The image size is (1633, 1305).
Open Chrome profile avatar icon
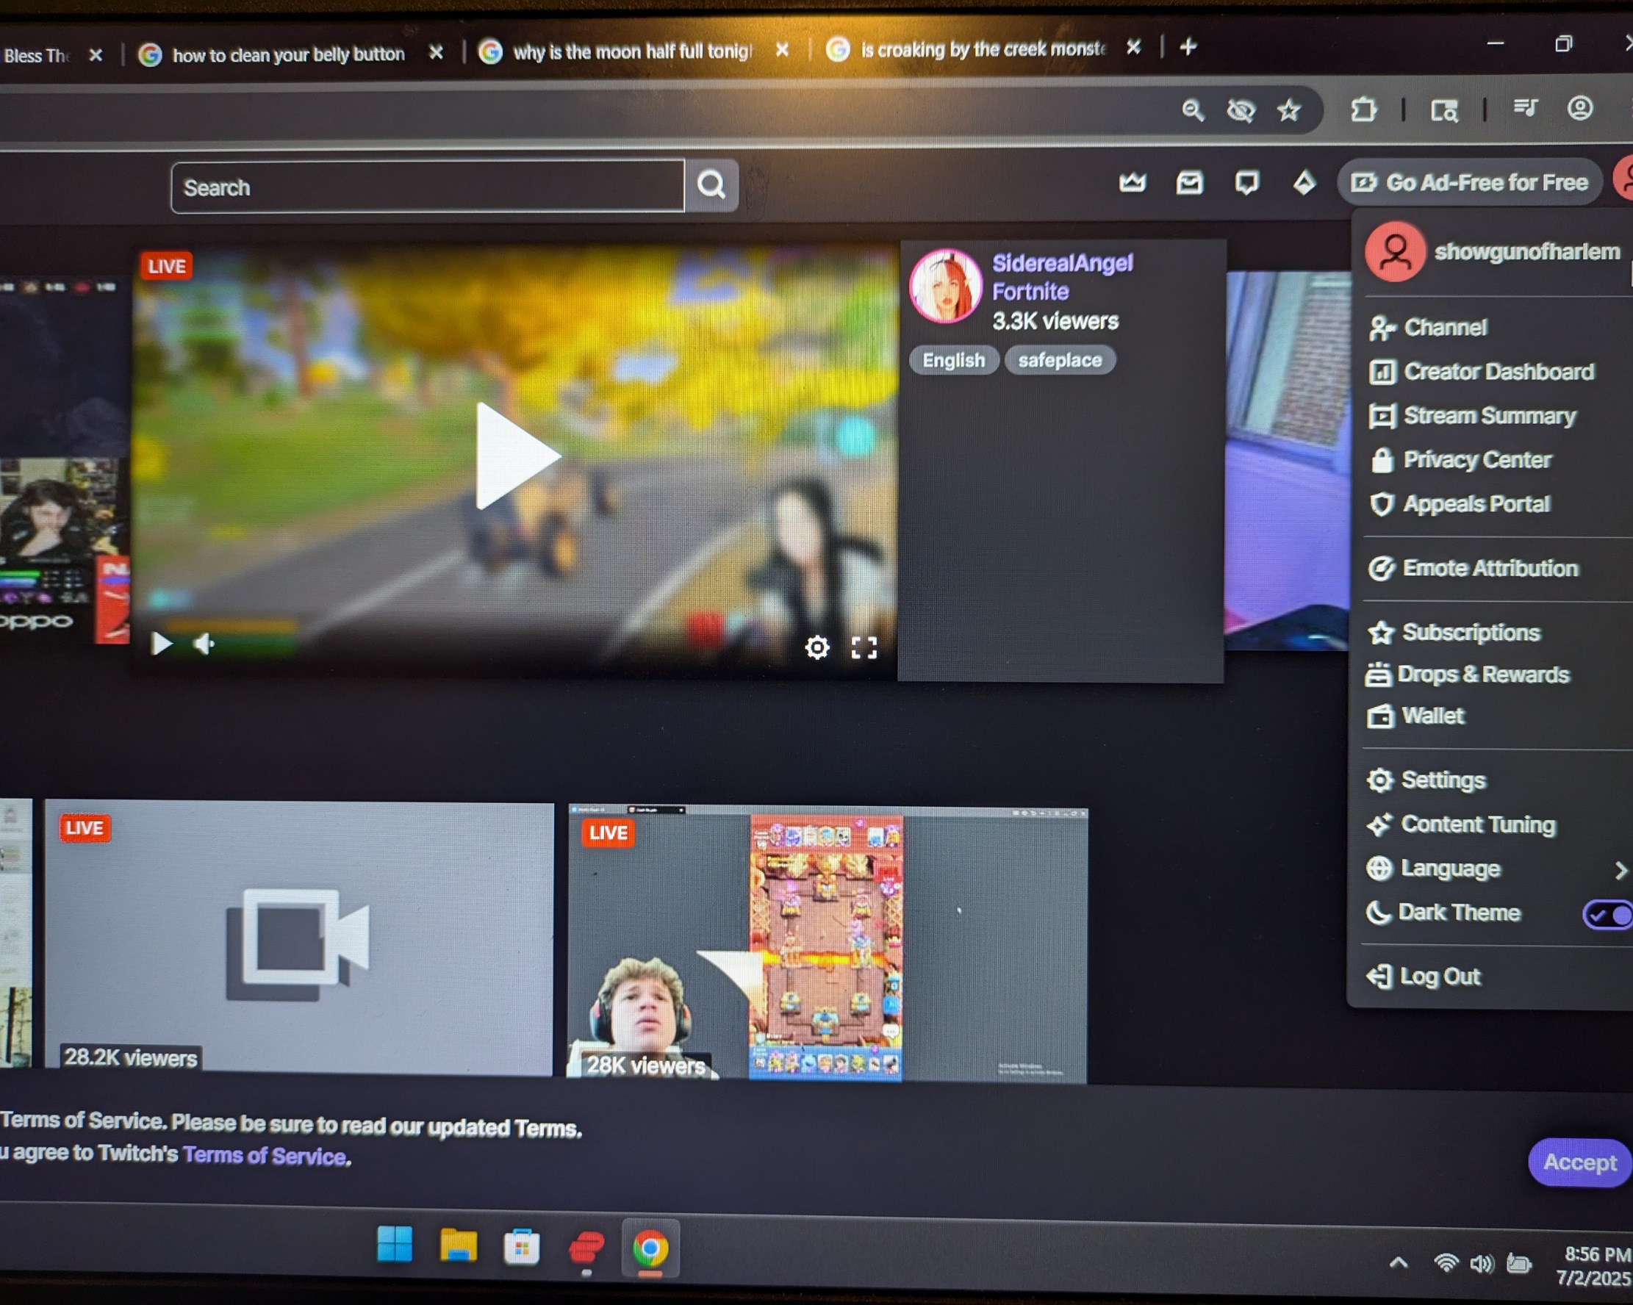1580,107
